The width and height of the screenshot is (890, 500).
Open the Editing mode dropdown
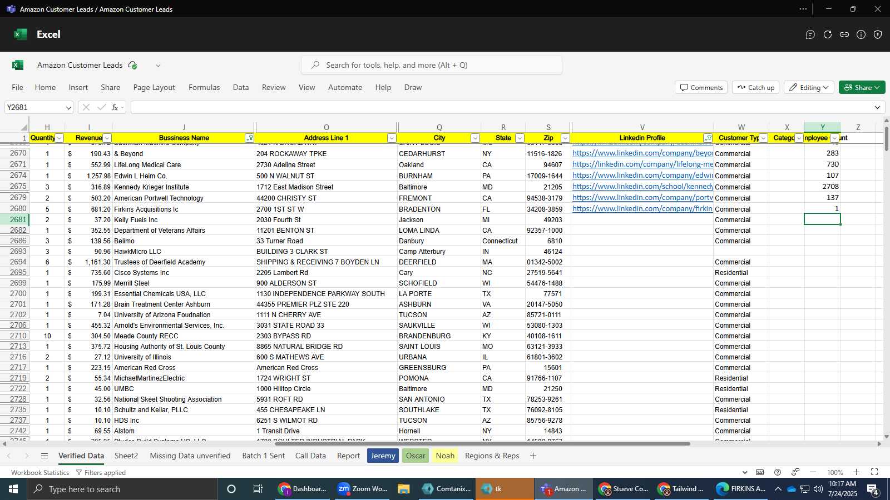coord(809,87)
